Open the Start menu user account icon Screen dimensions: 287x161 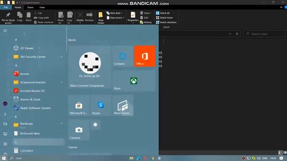coord(5,104)
